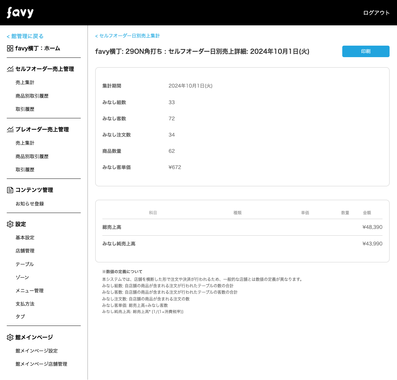This screenshot has height=380, width=397.
Task: Click the みなし客単価 value ¥672
Action: pyautogui.click(x=175, y=167)
